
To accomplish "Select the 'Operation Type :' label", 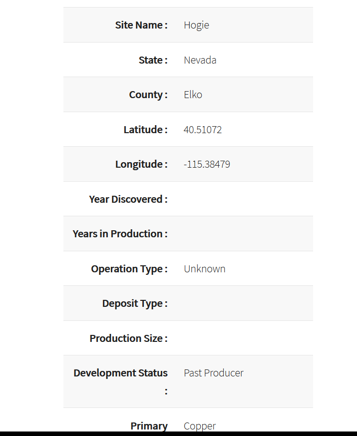I will pos(129,269).
